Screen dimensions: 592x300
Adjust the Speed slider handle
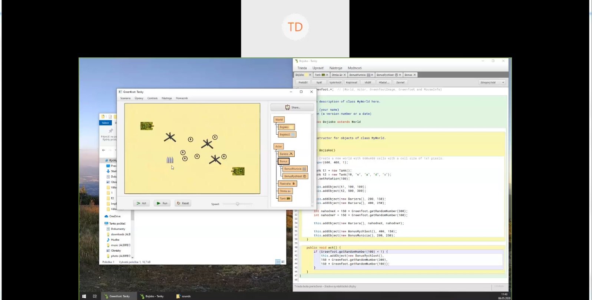point(238,204)
